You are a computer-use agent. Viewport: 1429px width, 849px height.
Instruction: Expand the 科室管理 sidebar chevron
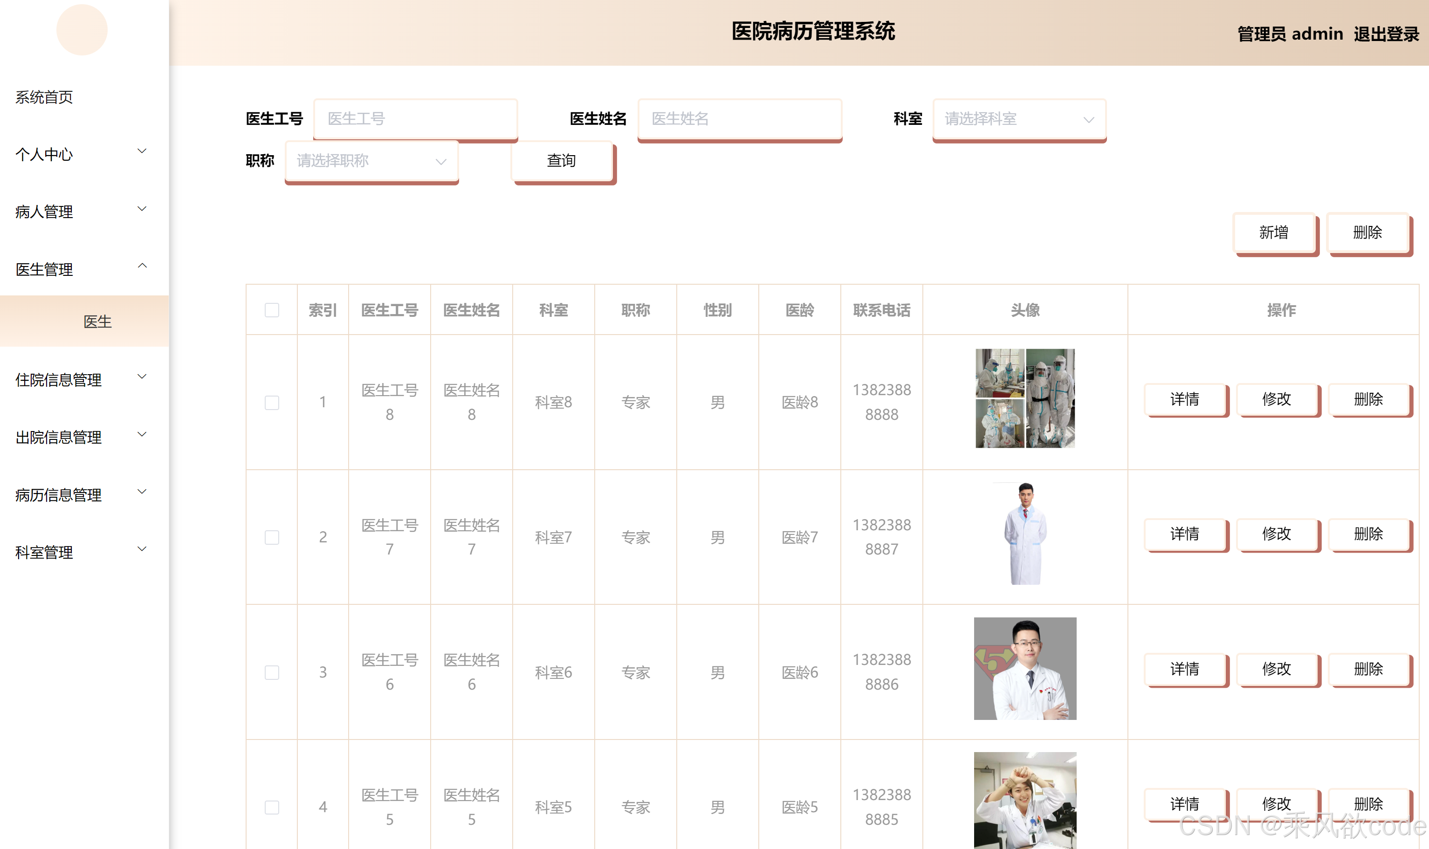(142, 550)
